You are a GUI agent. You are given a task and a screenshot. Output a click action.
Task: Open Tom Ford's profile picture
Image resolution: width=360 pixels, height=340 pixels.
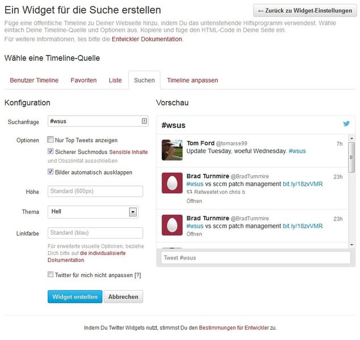tap(172, 150)
